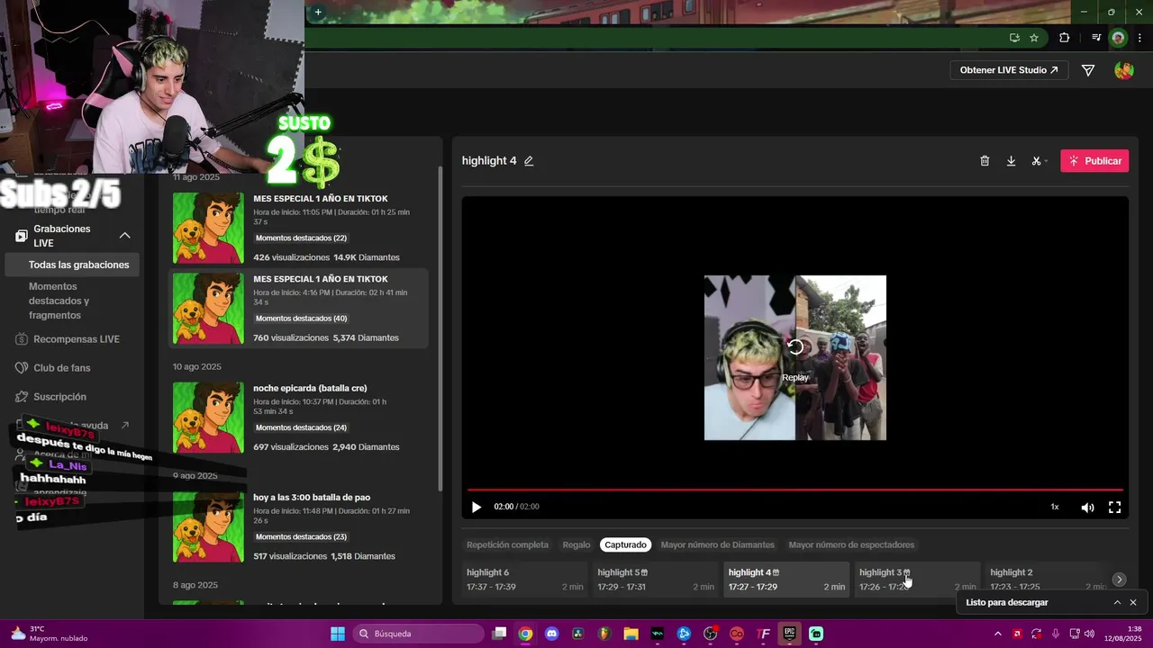Open the highlight 6 clip
Screen dimensions: 1153x648
(x=524, y=579)
